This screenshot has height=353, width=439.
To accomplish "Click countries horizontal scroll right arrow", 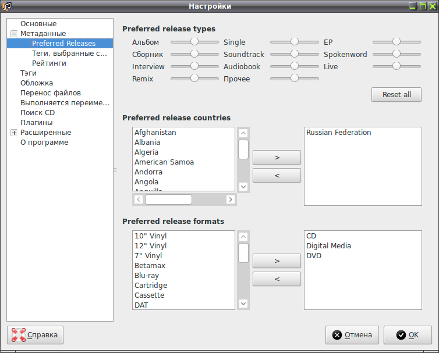I will (x=231, y=199).
